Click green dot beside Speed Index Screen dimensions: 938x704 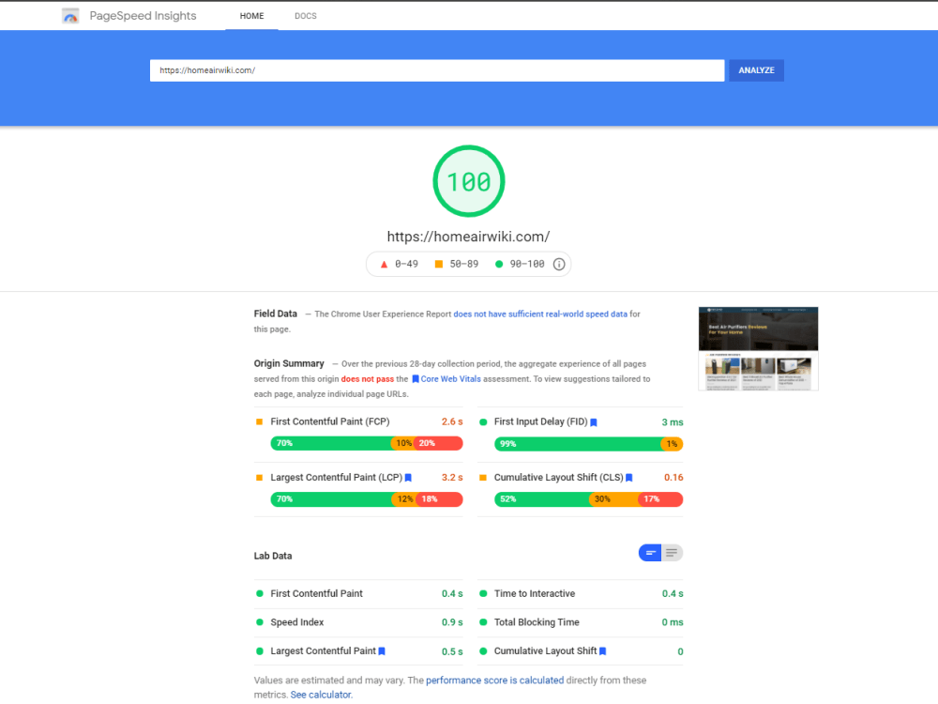(x=260, y=622)
